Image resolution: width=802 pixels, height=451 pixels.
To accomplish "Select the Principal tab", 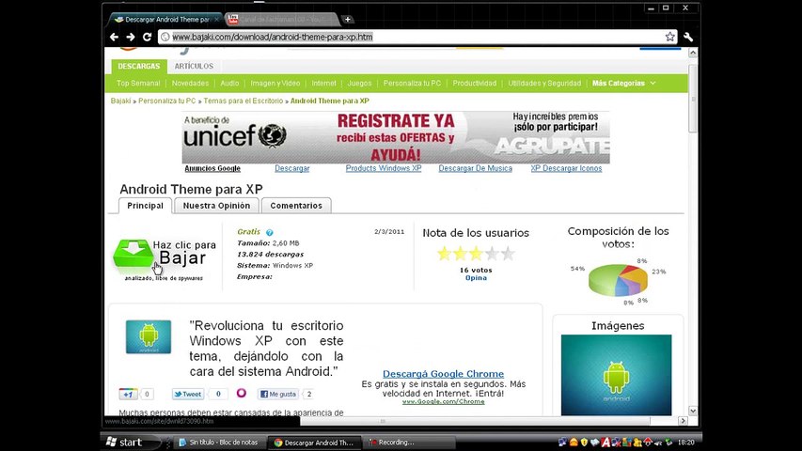I will 145,206.
